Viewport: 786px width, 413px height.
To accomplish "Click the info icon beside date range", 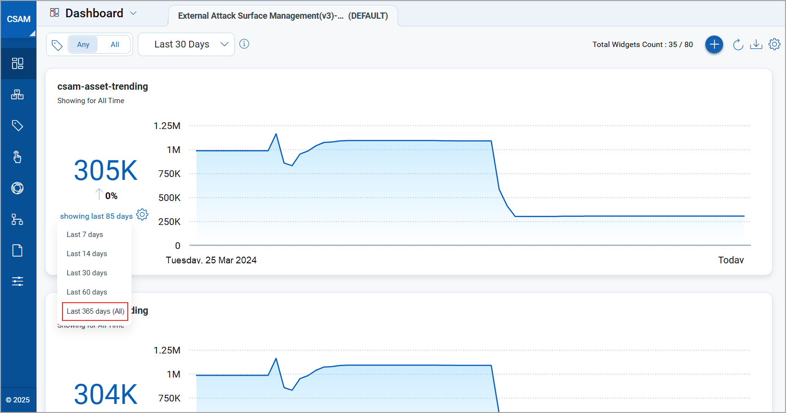I will coord(244,44).
